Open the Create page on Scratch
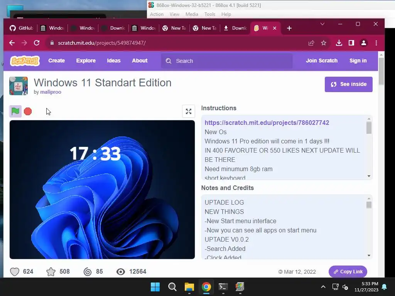This screenshot has height=296, width=395. [56, 61]
